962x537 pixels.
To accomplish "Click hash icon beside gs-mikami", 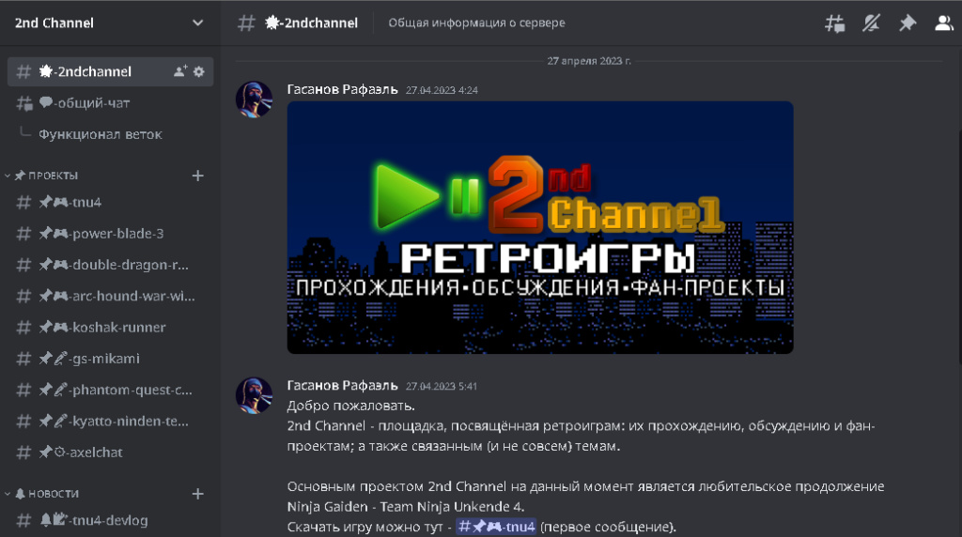I will coord(23,359).
